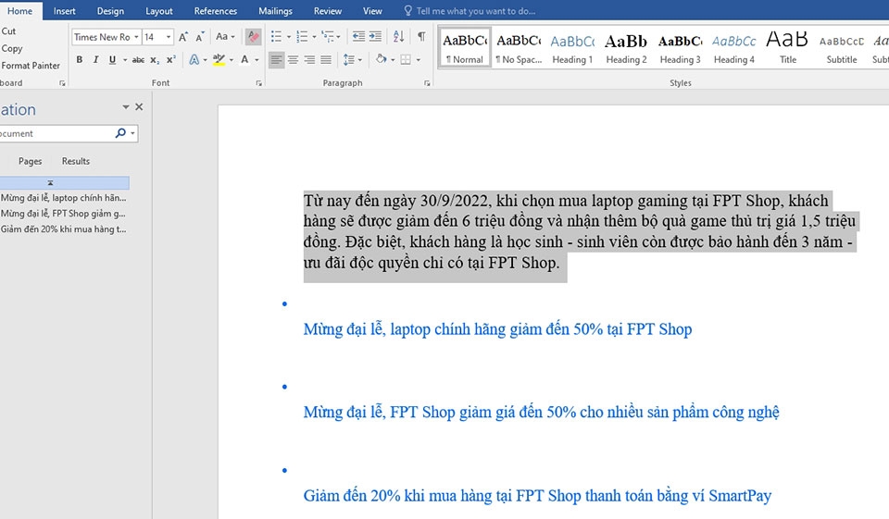This screenshot has height=519, width=889.
Task: Open the highlight color dropdown arrow
Action: [x=232, y=59]
